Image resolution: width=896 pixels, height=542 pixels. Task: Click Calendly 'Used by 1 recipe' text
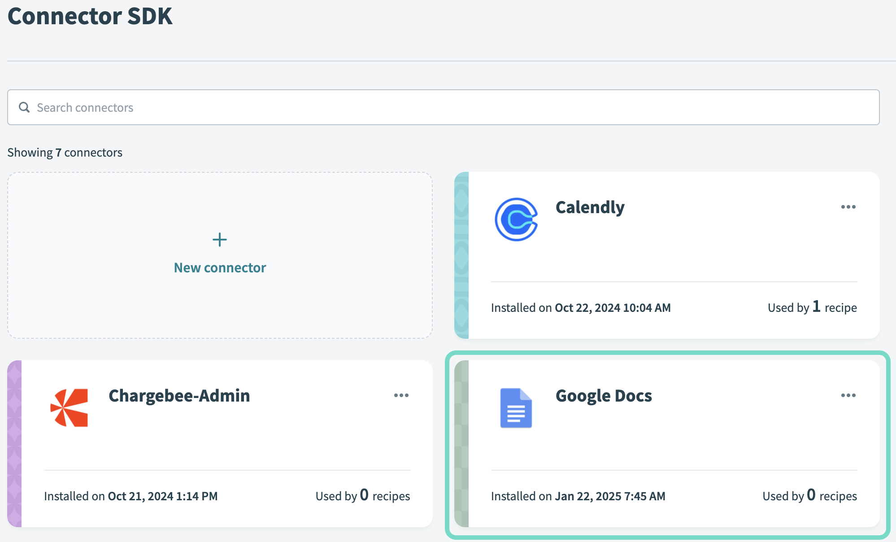pos(812,307)
